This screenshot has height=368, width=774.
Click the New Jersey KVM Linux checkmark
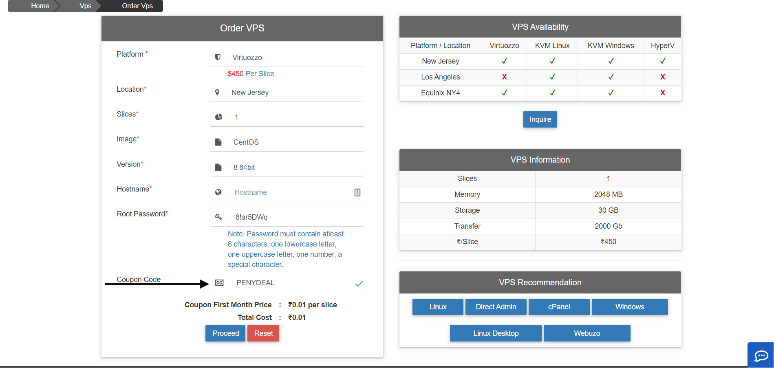click(x=553, y=61)
